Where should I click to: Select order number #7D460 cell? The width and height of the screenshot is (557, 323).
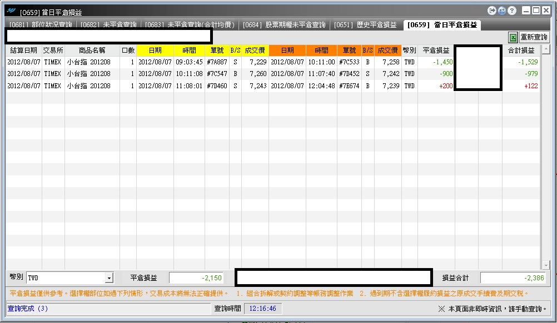(217, 86)
